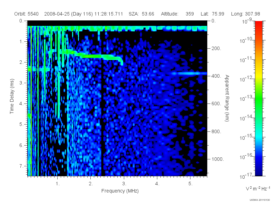Click the colorbar label ending in exponent -17
Screen dimensions: 276x207
[246, 176]
